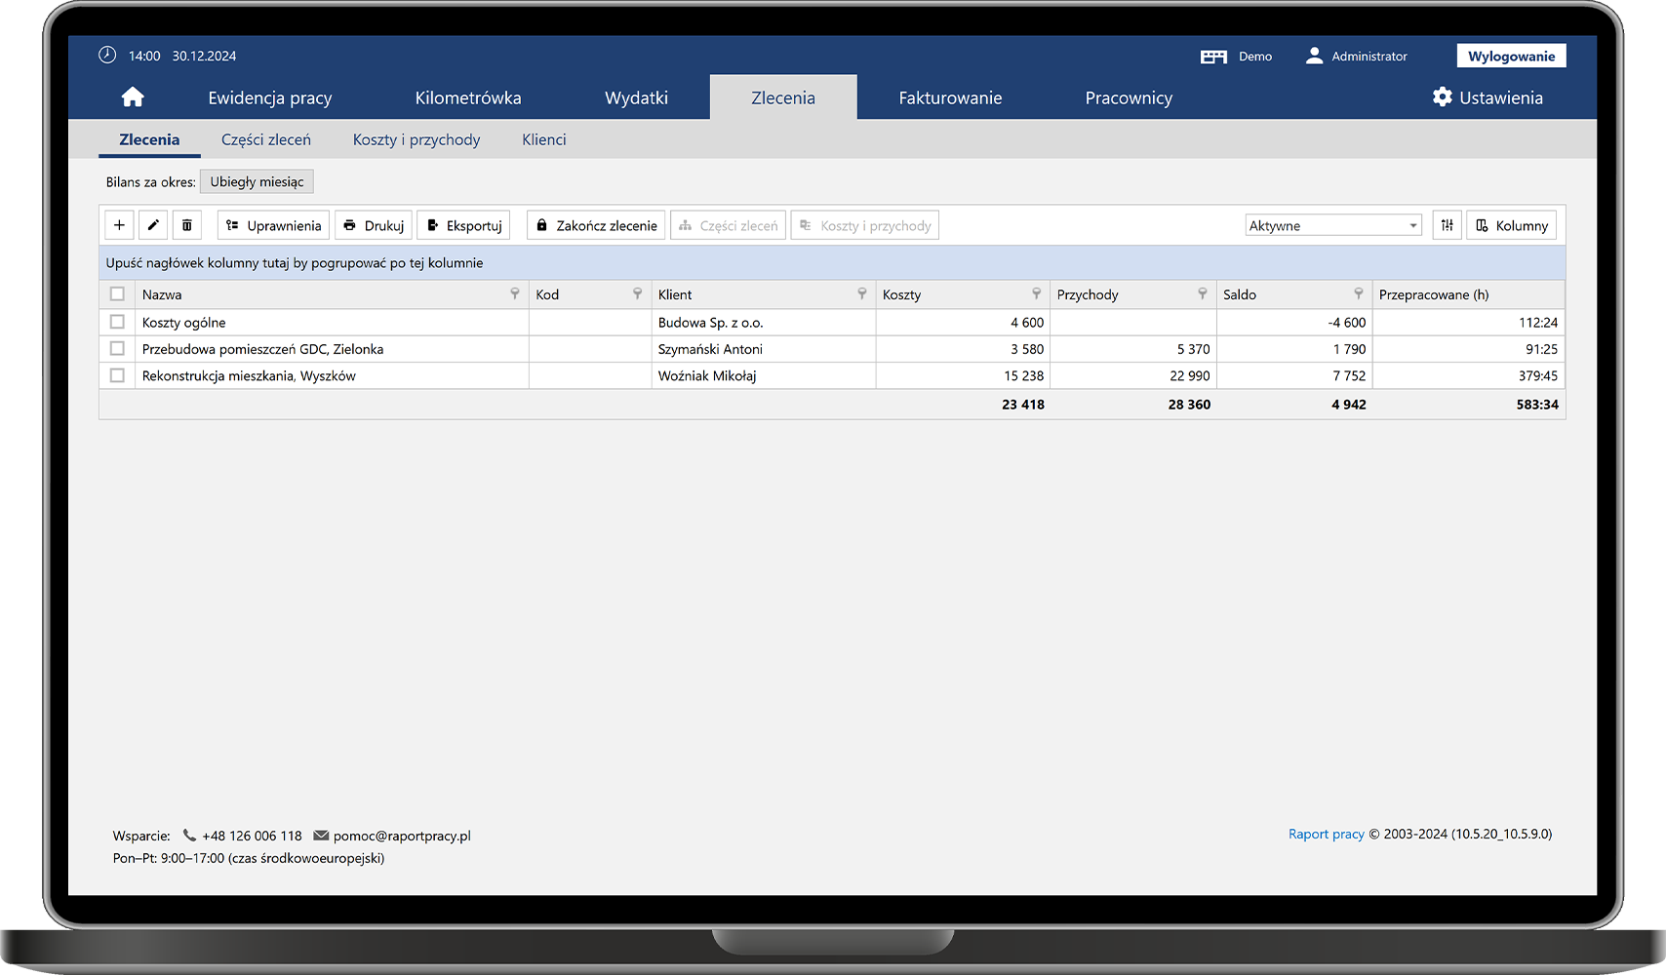Open the filter icon on the Klient column
Image resolution: width=1666 pixels, height=975 pixels.
click(x=862, y=293)
